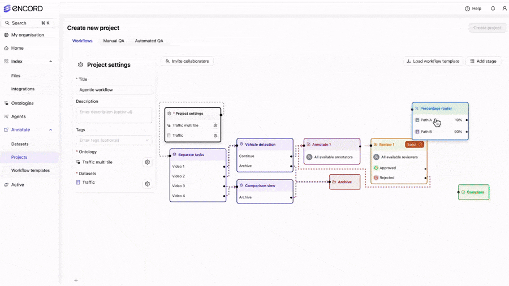
Task: Open settings gear for Traffic multi tile ontology
Action: [x=148, y=162]
